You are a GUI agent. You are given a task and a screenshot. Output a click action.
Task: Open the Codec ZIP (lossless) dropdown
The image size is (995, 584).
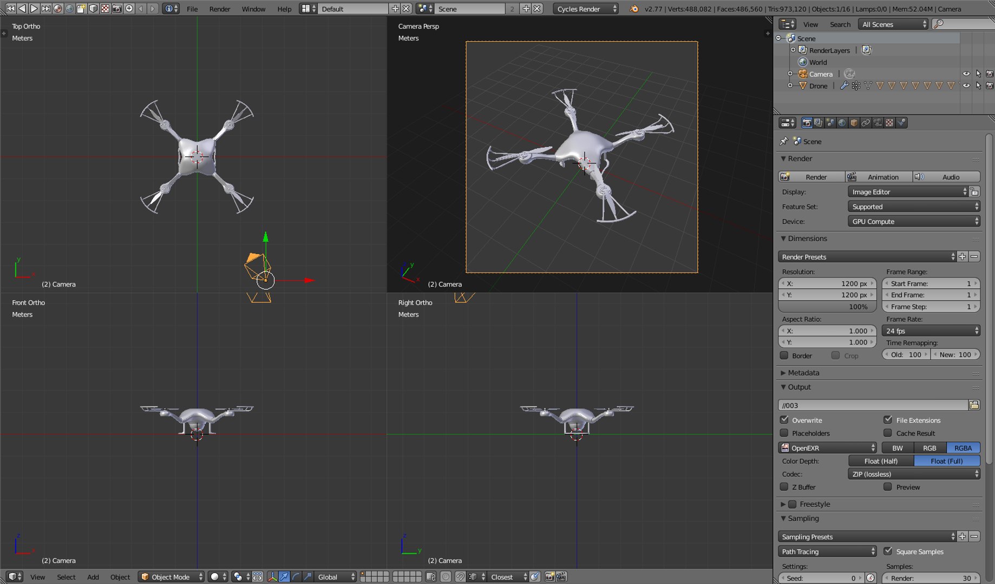pyautogui.click(x=914, y=474)
